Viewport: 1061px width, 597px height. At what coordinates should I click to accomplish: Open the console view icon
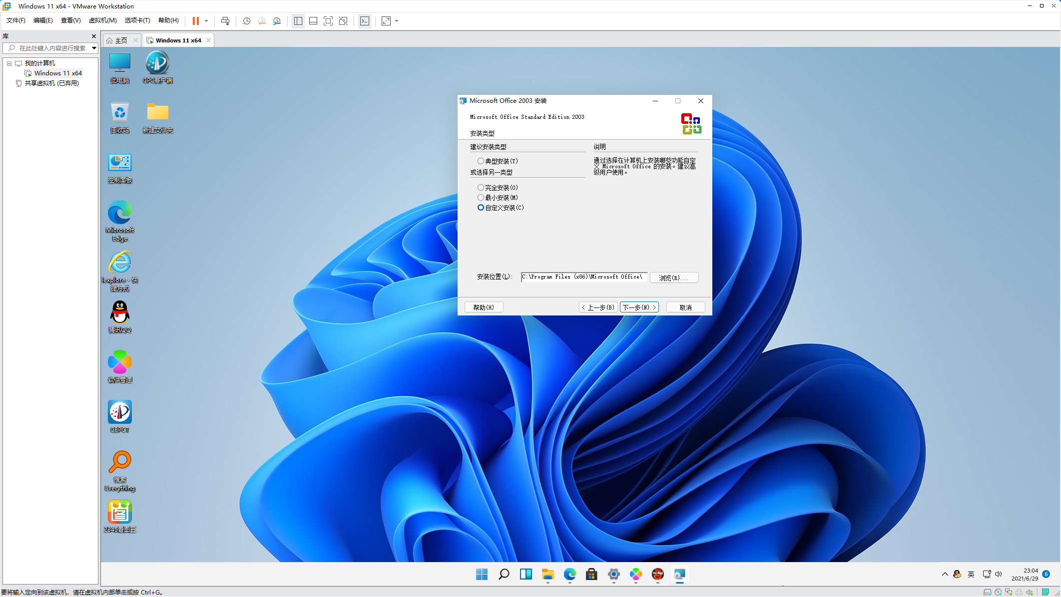point(365,21)
